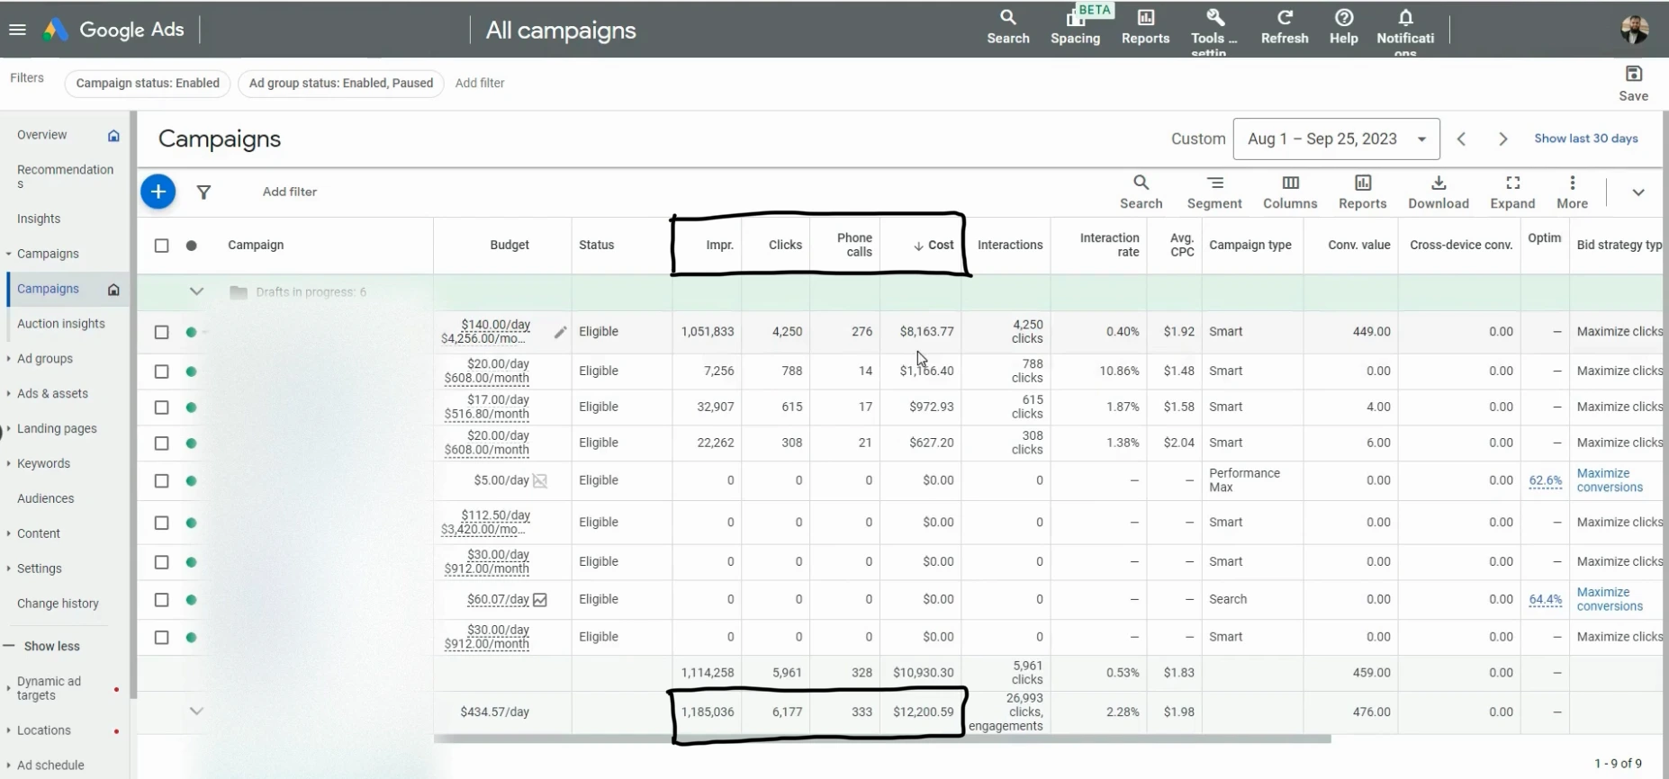Screen dimensions: 1669x779
Task: Click Add filter in top filters bar
Action: pos(479,84)
